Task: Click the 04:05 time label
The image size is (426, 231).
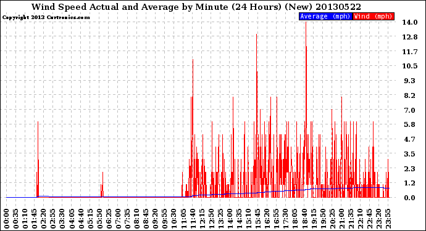Action: pos(72,219)
